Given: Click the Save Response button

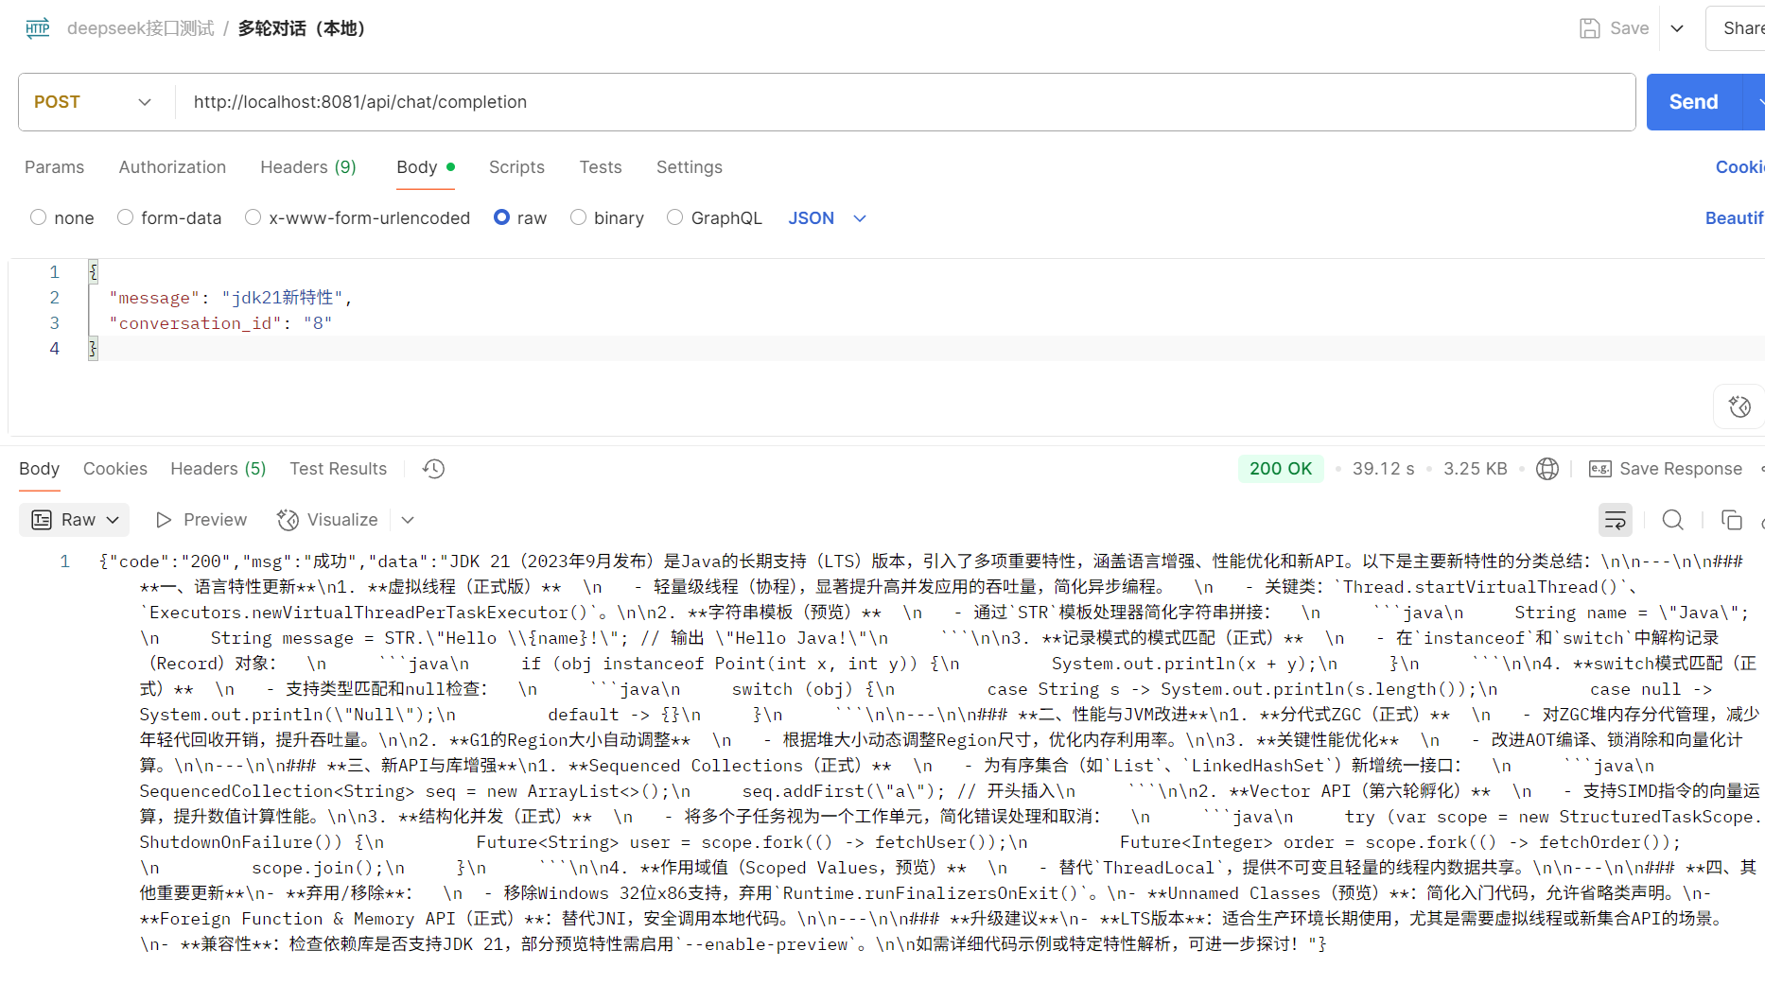Looking at the screenshot, I should [1666, 469].
